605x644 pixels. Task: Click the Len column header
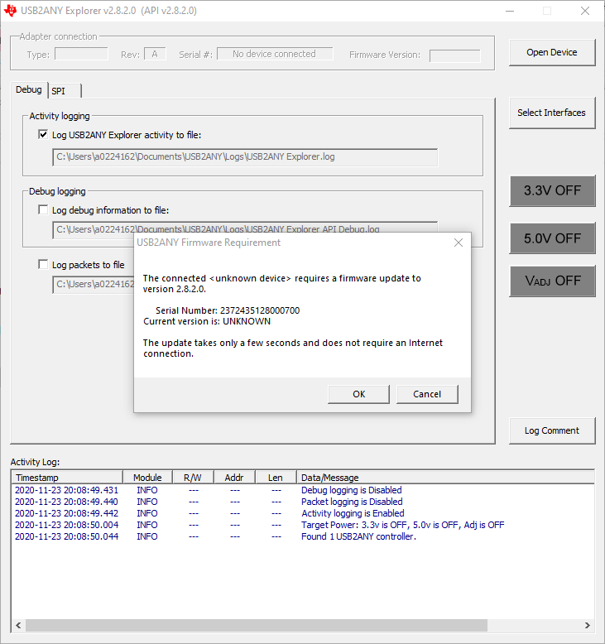[276, 478]
